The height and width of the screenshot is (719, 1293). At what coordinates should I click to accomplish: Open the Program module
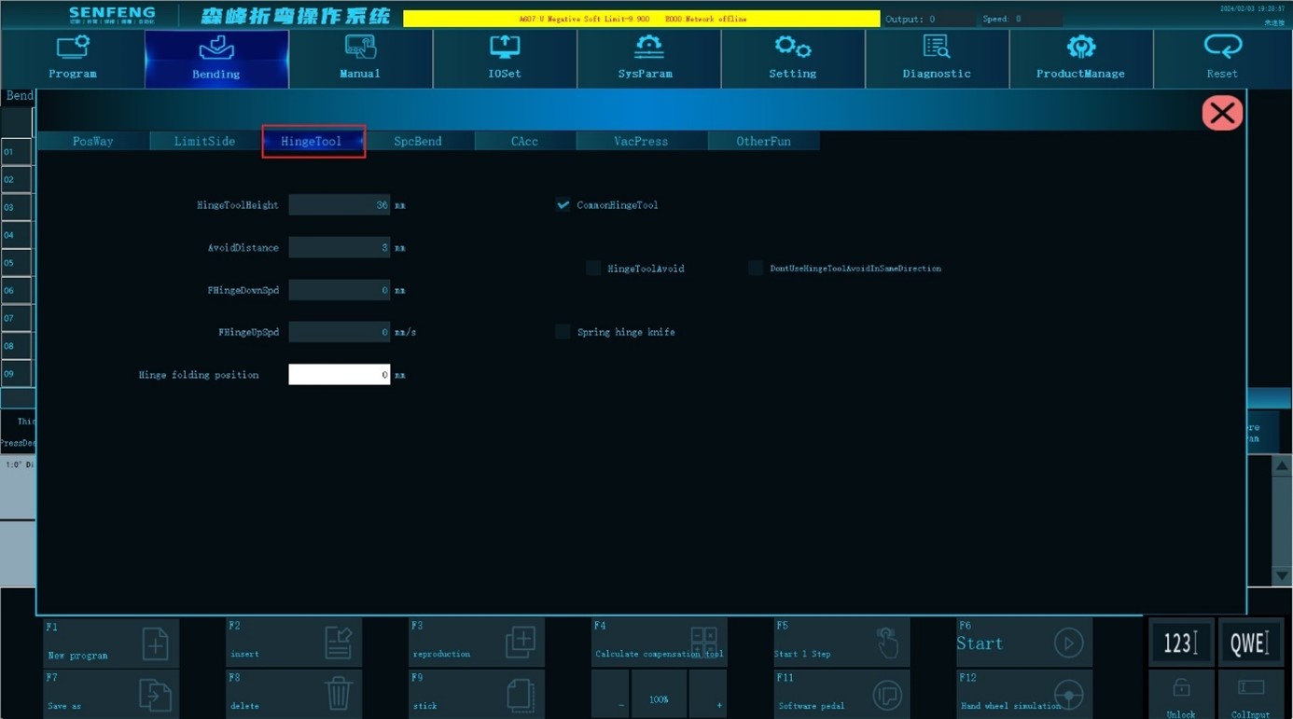[x=73, y=59]
